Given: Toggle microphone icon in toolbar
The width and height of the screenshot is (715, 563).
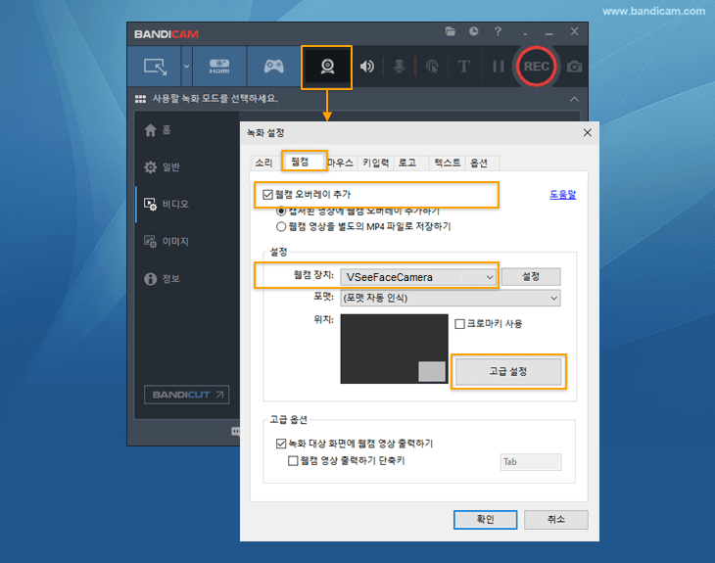Looking at the screenshot, I should [399, 67].
